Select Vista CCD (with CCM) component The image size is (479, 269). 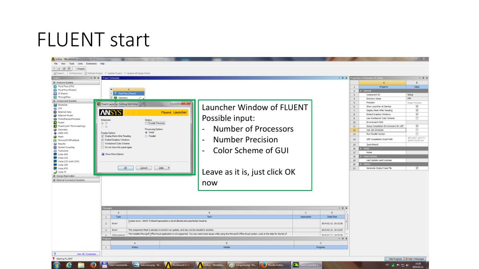[68, 161]
